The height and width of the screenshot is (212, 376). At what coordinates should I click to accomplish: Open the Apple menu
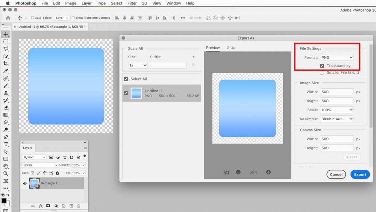[x=8, y=3]
